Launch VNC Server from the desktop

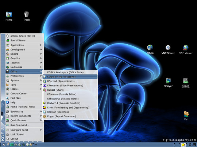click(168, 50)
